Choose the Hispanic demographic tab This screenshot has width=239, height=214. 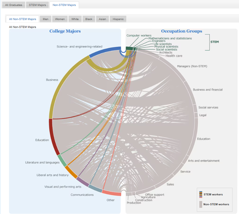pos(118,19)
